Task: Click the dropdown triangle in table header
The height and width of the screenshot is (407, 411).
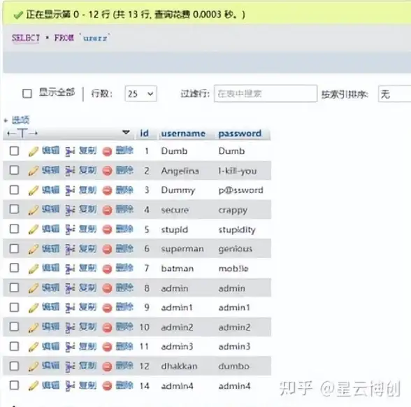Action: click(x=126, y=132)
